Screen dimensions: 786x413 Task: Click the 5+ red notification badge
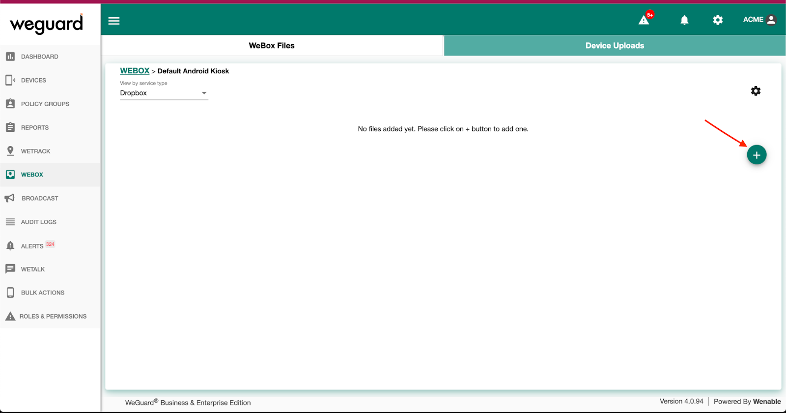click(x=650, y=15)
